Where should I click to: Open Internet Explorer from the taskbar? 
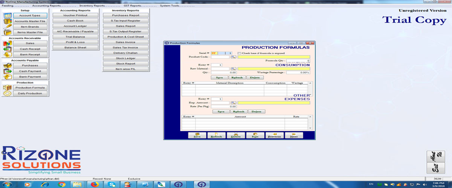pos(45,184)
